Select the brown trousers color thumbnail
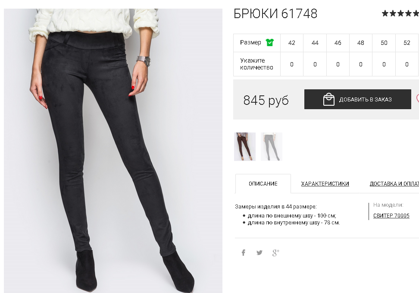 tap(245, 147)
